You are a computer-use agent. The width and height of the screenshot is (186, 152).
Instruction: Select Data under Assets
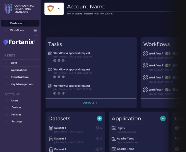(20, 63)
